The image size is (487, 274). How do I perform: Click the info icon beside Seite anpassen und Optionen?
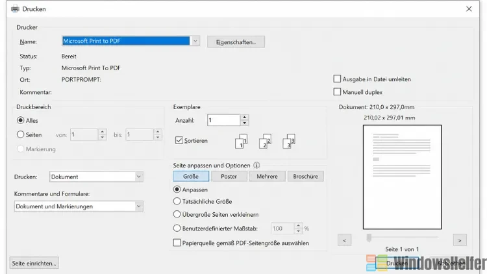(x=256, y=166)
